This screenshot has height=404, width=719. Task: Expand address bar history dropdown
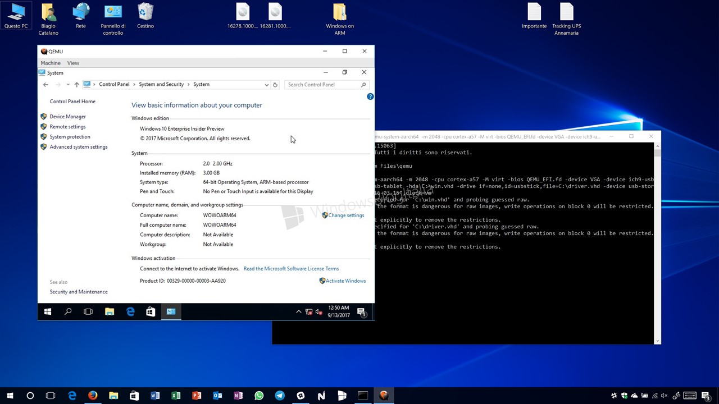coord(266,85)
